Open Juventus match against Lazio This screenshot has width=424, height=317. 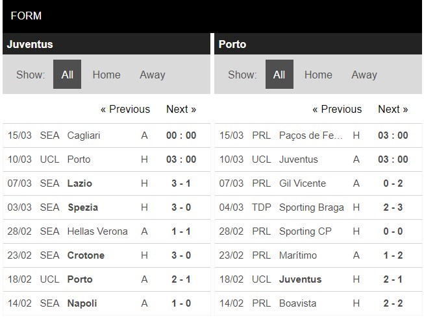tap(80, 183)
